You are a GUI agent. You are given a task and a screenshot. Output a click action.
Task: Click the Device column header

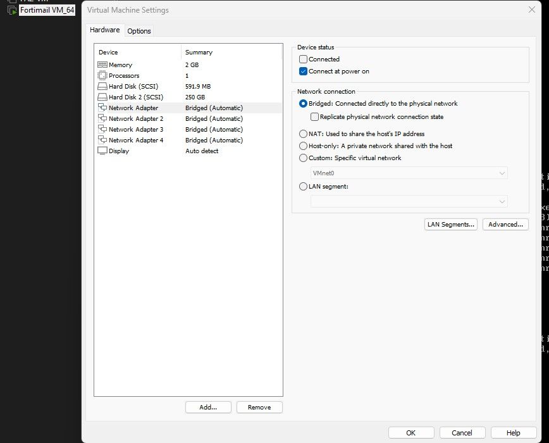[x=138, y=52]
